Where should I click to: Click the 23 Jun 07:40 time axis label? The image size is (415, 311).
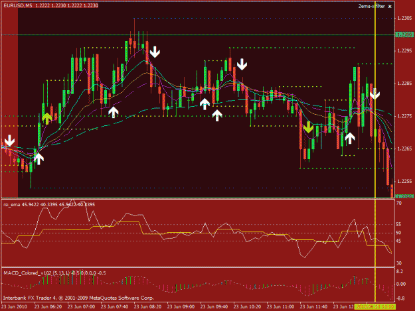point(114,307)
